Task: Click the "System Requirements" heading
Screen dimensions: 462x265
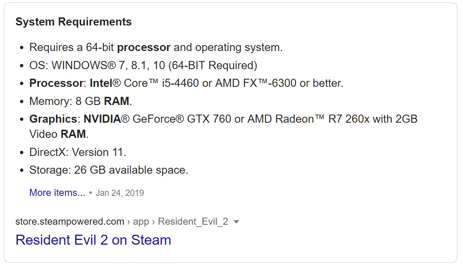Action: [73, 22]
